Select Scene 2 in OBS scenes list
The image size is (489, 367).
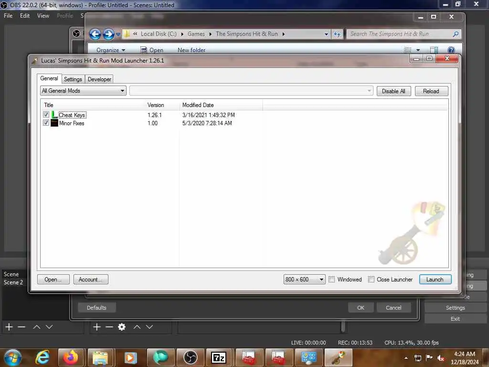click(x=13, y=282)
